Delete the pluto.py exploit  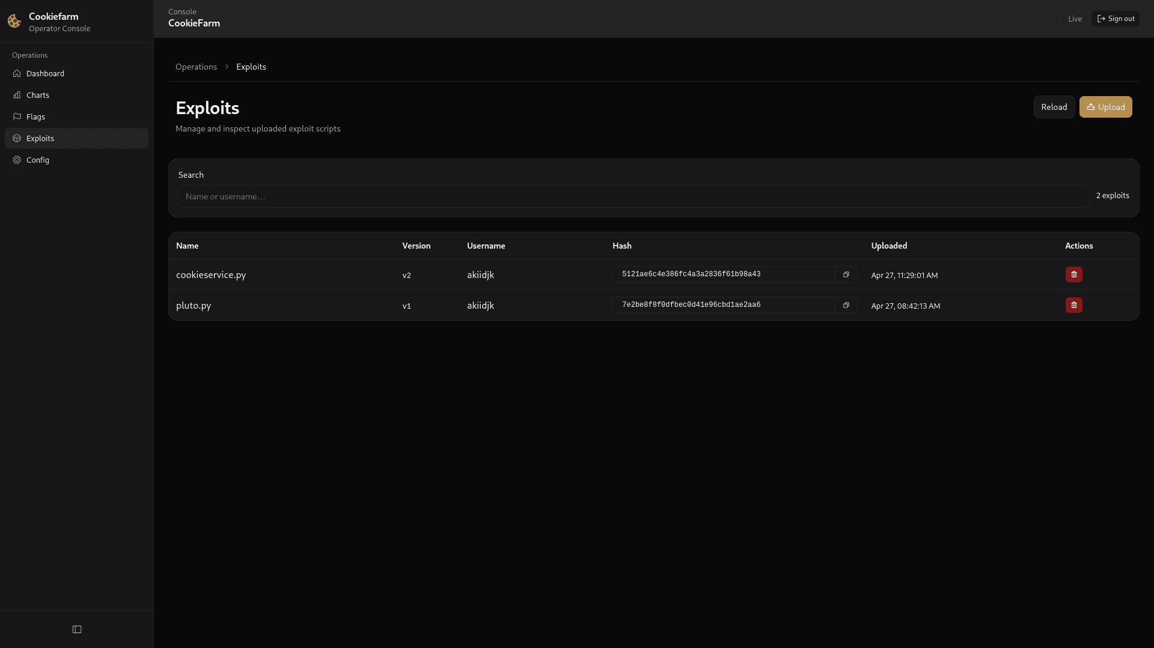point(1074,305)
